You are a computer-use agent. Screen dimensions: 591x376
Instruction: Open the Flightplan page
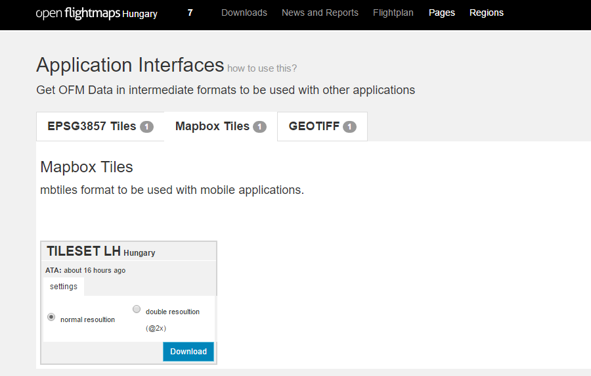click(393, 12)
